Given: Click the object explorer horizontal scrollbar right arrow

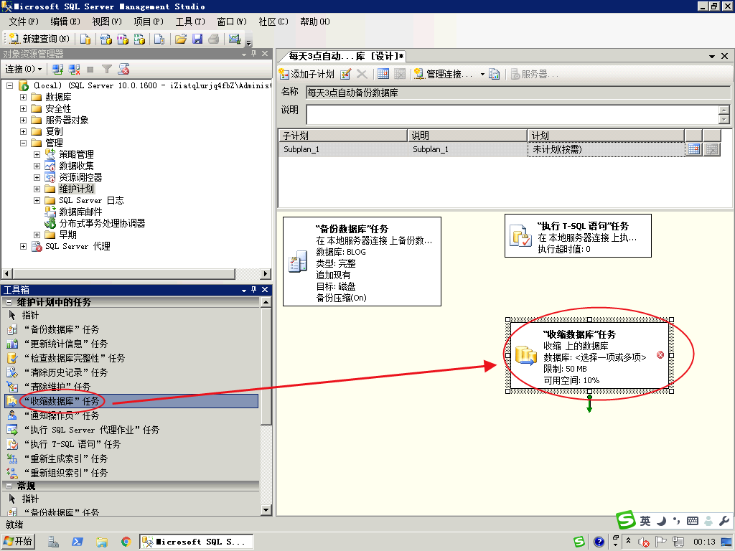Looking at the screenshot, I should (x=266, y=273).
